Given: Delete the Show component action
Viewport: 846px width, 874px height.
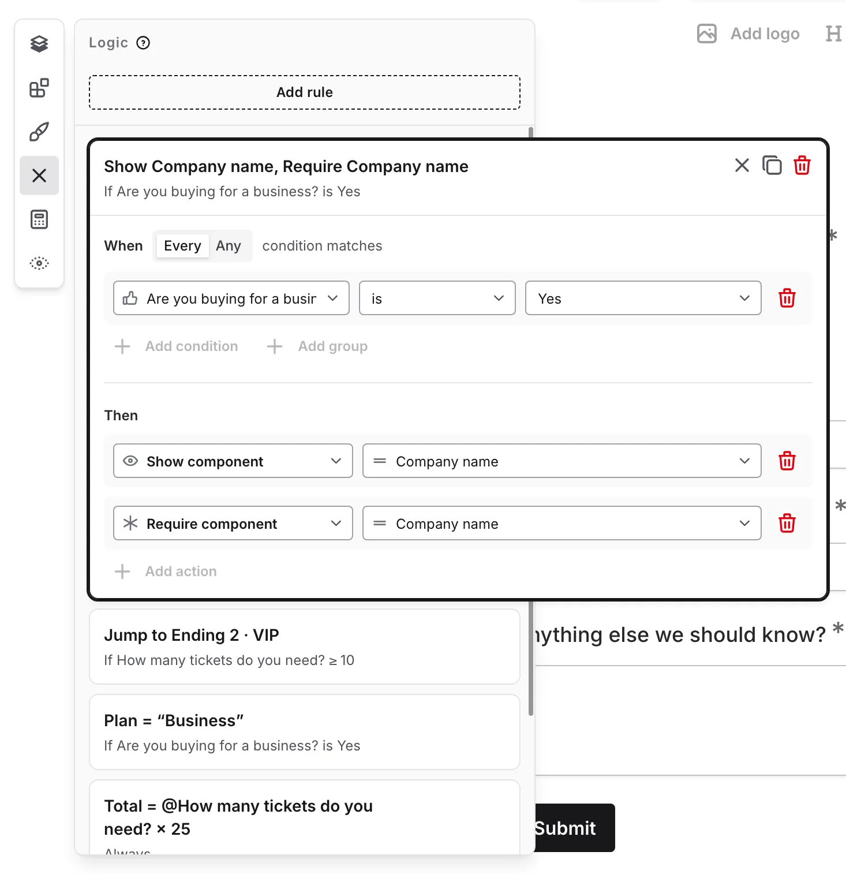Looking at the screenshot, I should [x=787, y=461].
